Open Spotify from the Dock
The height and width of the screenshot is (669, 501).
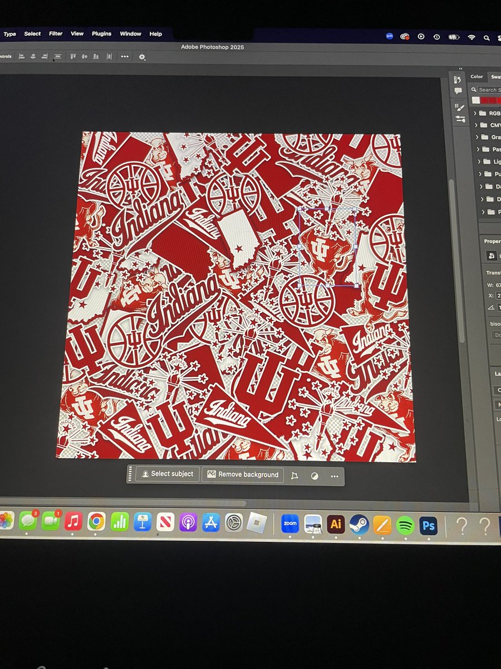[405, 525]
